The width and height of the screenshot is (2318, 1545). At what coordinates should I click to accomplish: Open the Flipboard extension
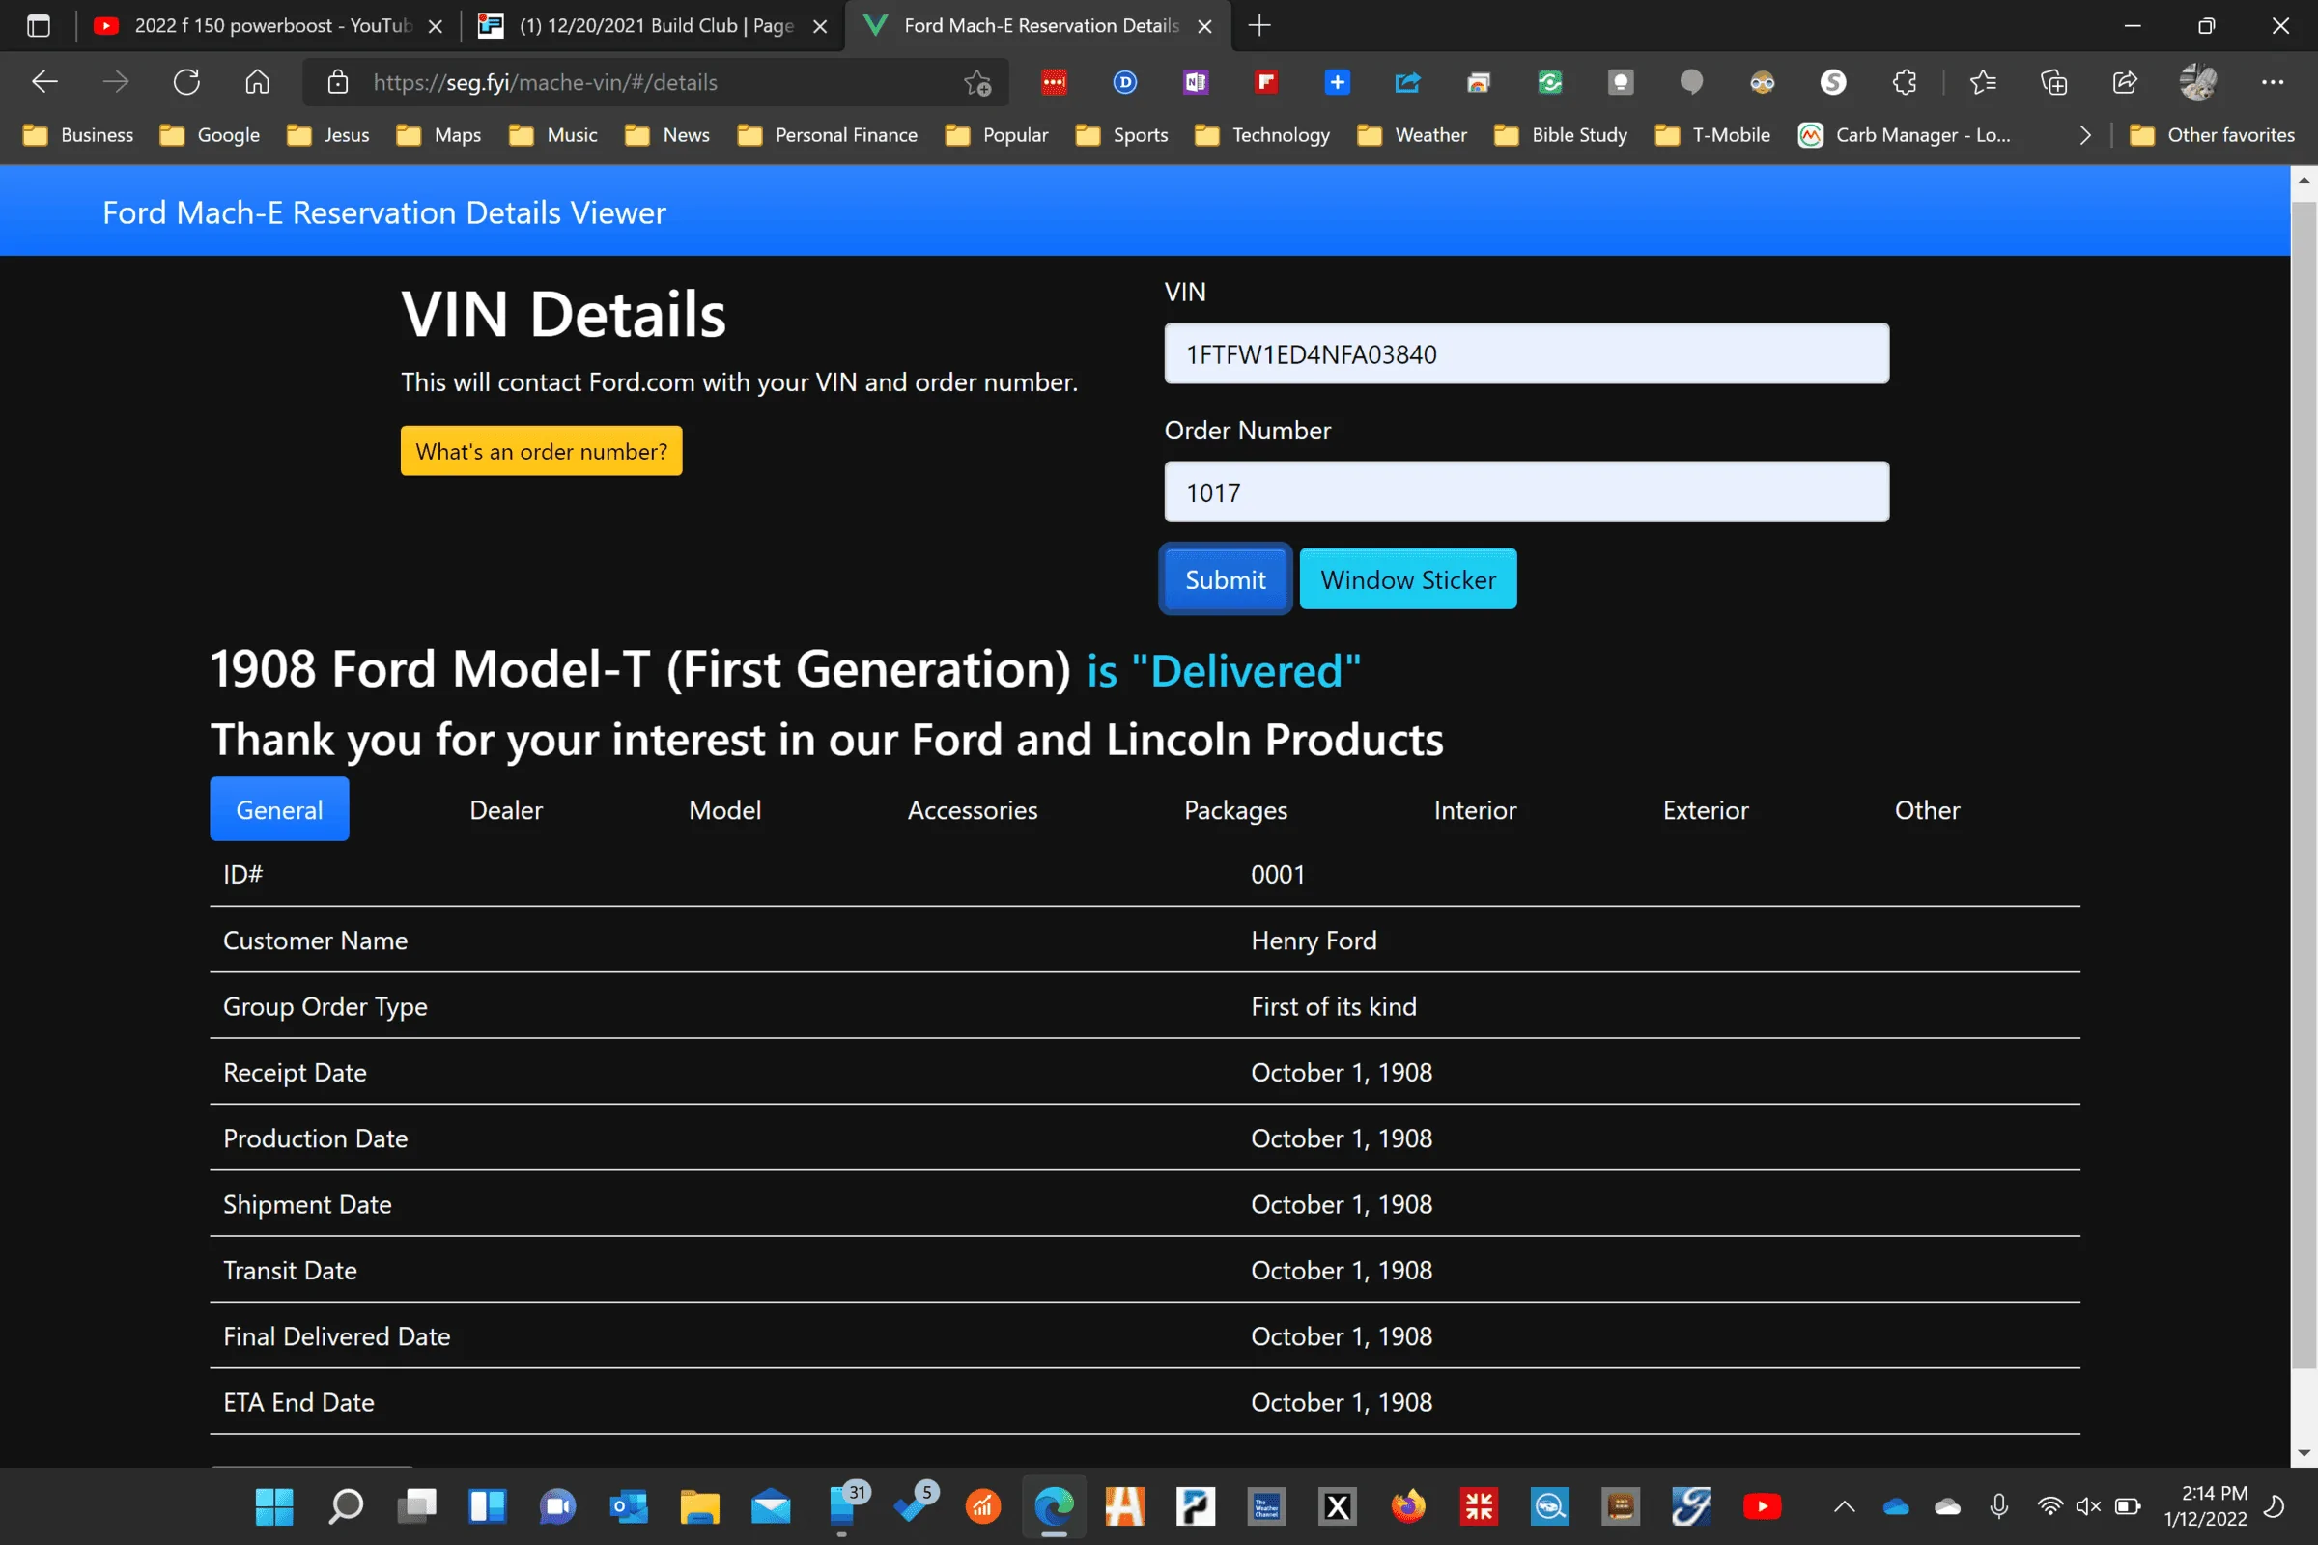[1265, 83]
